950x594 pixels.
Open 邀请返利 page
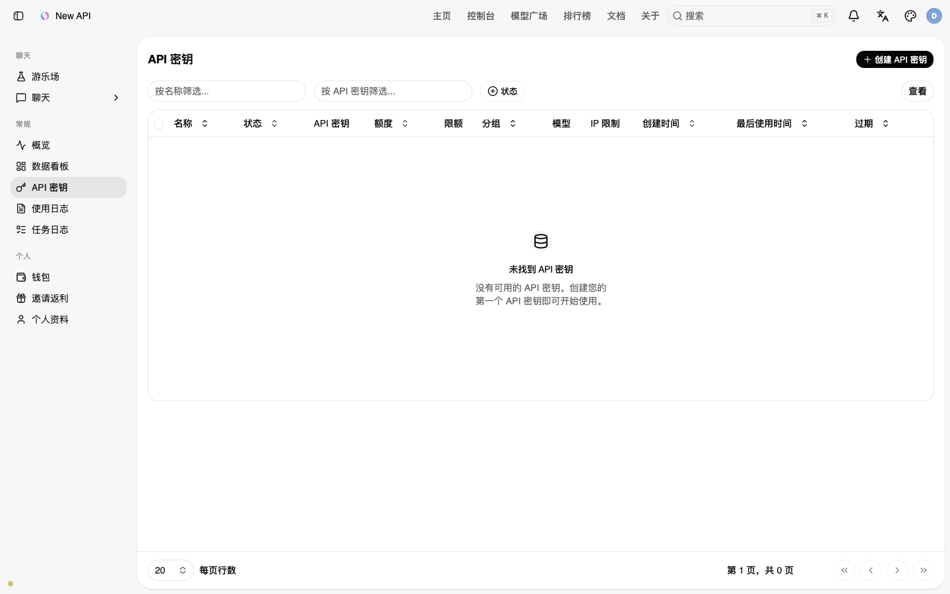69,298
